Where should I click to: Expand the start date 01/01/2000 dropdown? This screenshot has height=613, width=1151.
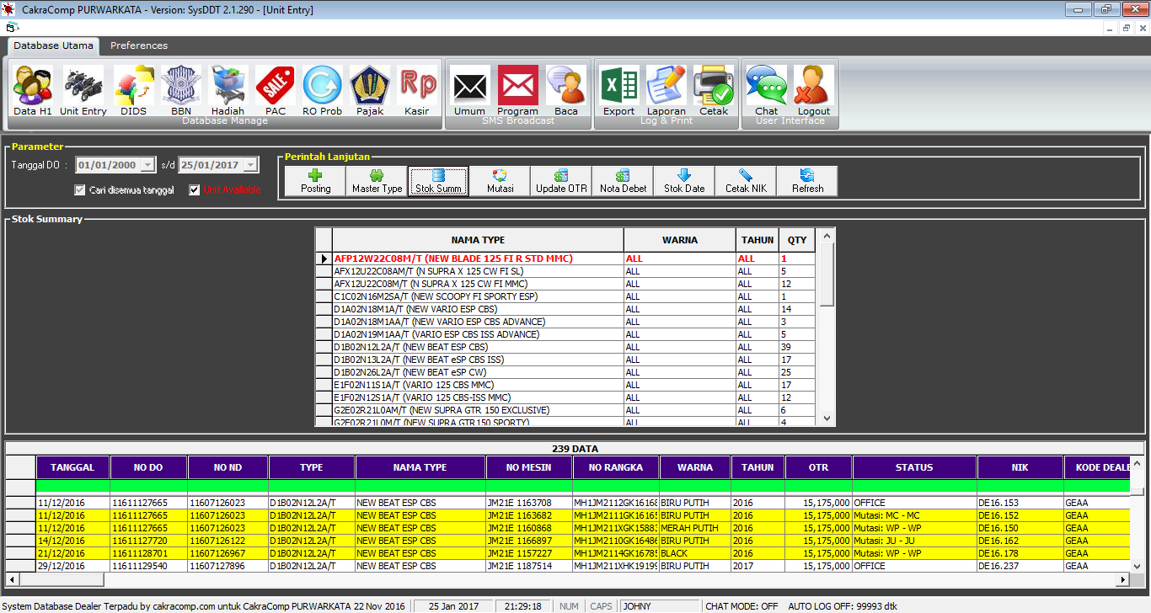(x=148, y=165)
